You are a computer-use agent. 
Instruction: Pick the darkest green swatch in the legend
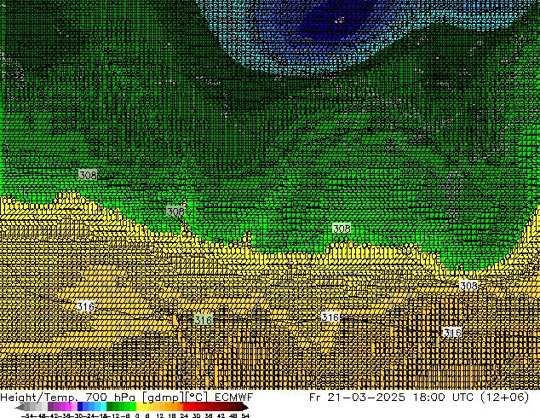click(110, 406)
